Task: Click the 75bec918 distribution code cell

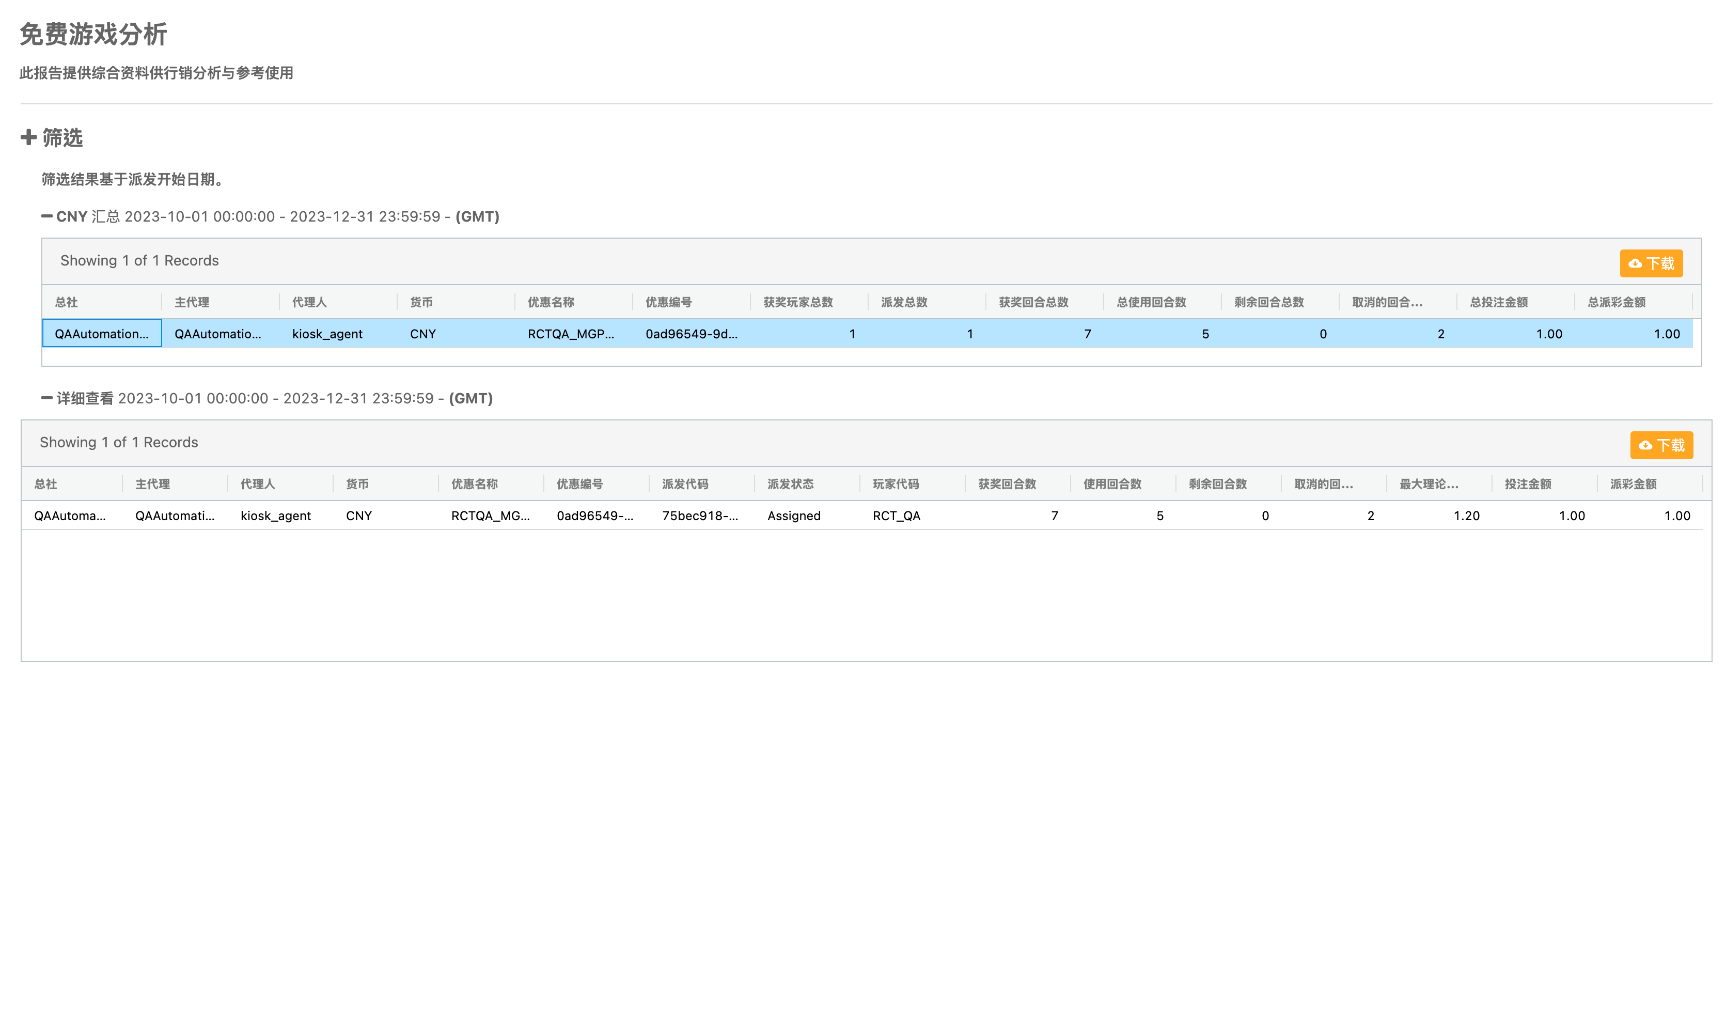Action: 700,516
